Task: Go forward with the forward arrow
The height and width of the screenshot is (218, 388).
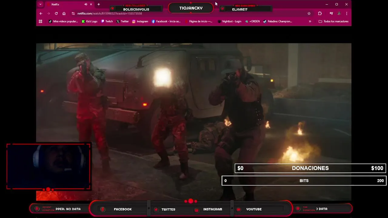Action: click(x=48, y=13)
